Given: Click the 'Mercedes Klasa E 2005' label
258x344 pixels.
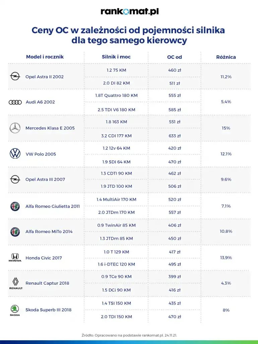Looking at the screenshot, I should tap(50, 128).
